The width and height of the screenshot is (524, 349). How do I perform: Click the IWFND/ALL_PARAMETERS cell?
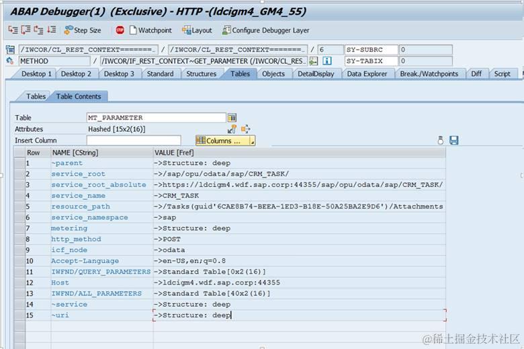click(101, 293)
